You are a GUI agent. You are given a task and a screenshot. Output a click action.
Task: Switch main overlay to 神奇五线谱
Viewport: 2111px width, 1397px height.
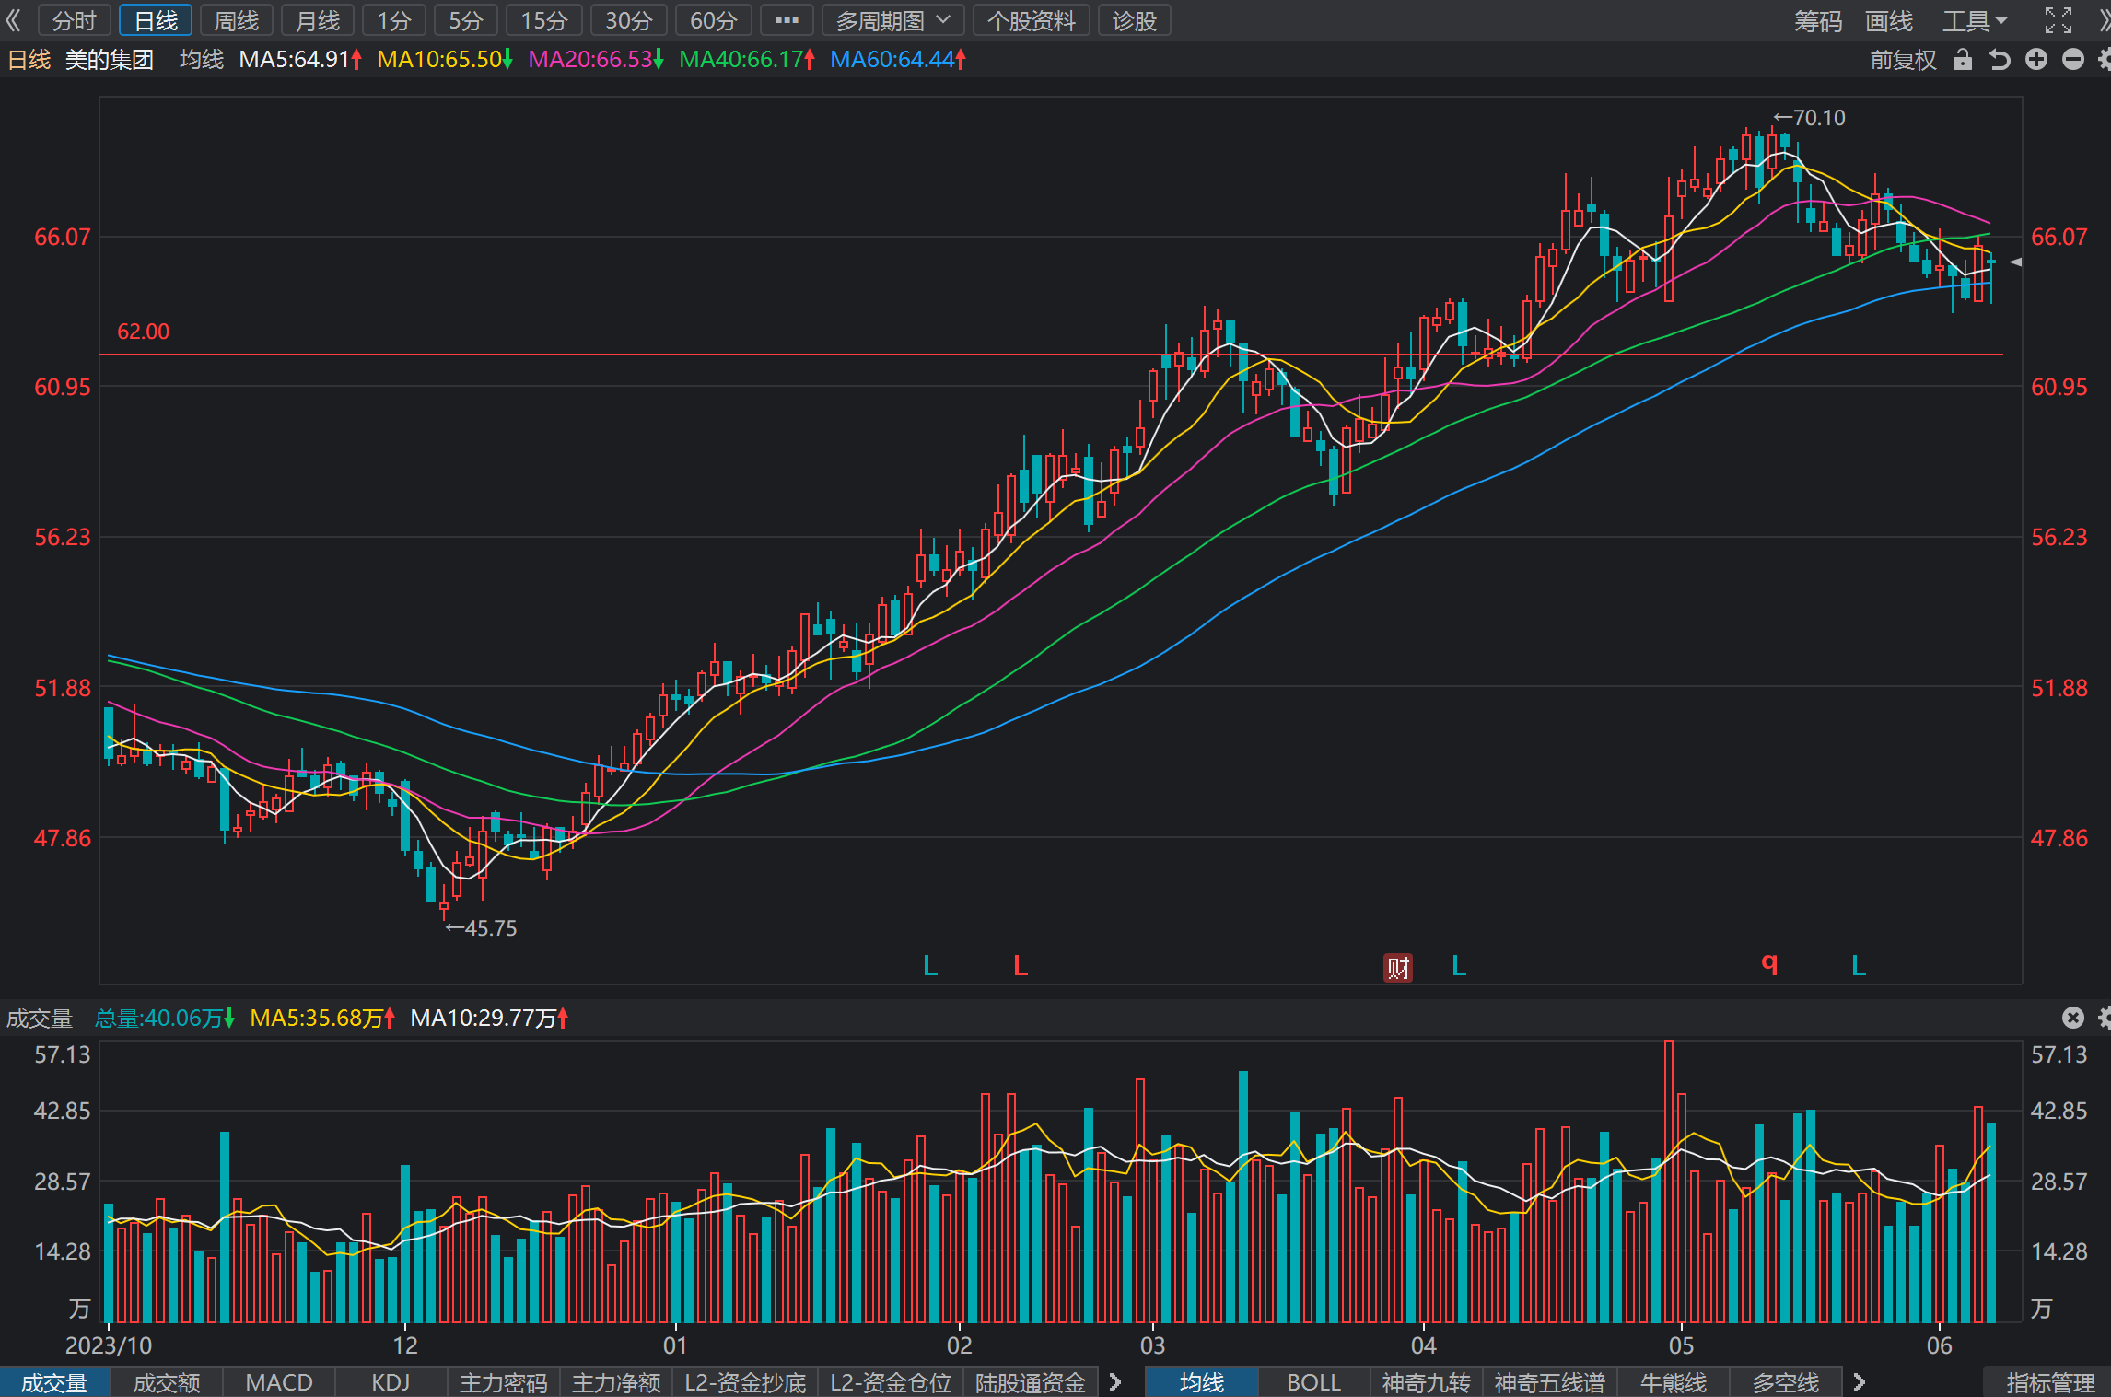1550,1382
